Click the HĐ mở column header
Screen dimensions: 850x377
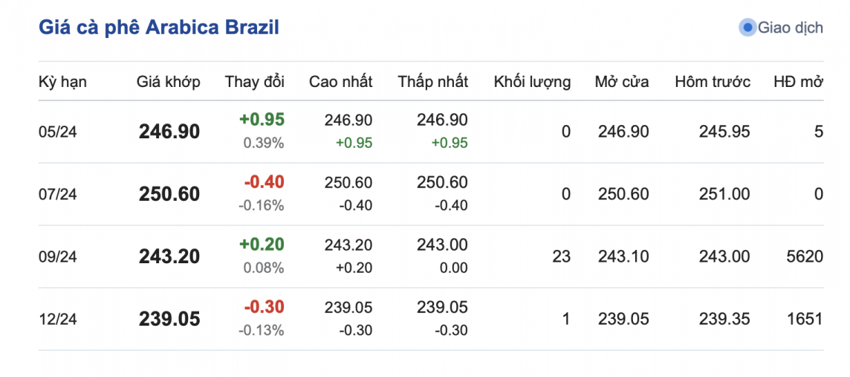pyautogui.click(x=798, y=82)
